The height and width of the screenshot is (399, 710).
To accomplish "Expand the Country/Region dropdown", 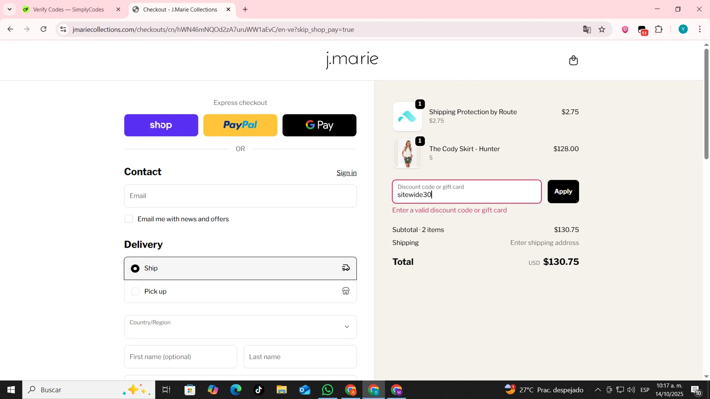I will pos(240,327).
